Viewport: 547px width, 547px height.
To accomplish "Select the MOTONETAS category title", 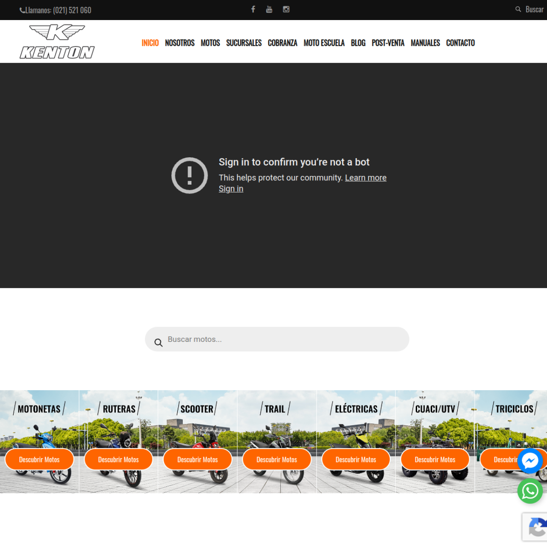I will [39, 409].
